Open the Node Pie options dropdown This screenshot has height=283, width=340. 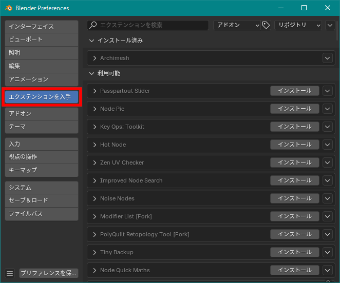328,109
